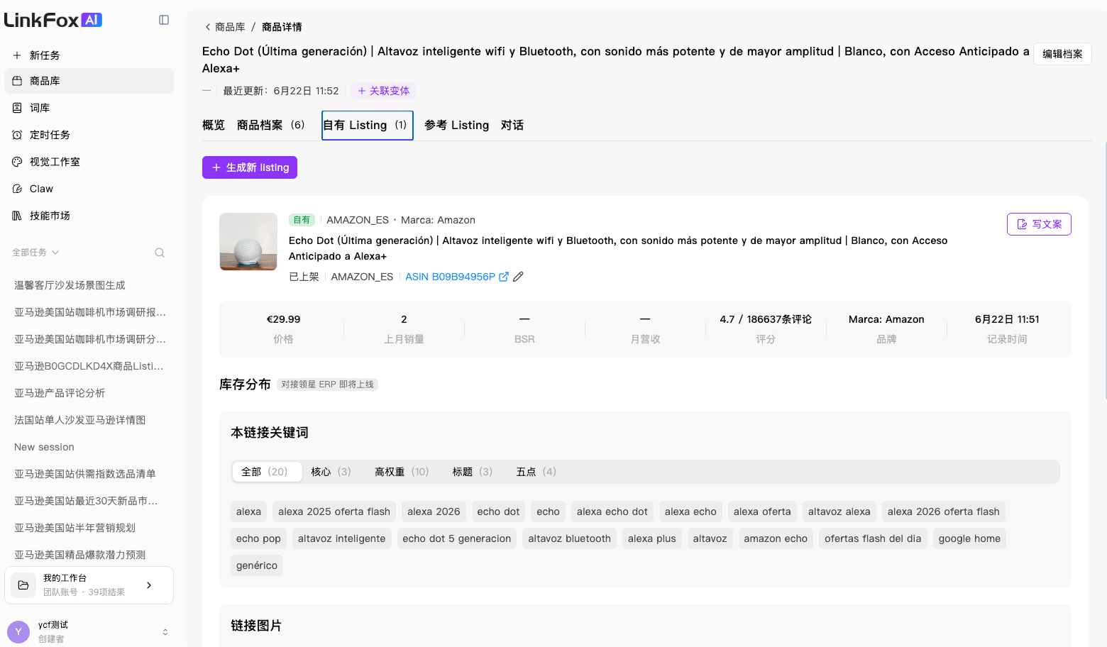
Task: Click the page vertical scrollbar
Action: pyautogui.click(x=1105, y=270)
